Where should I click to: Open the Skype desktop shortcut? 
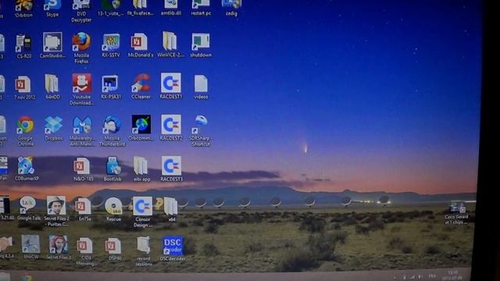click(52, 8)
